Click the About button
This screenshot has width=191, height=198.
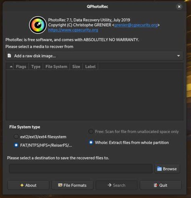pyautogui.click(x=28, y=185)
